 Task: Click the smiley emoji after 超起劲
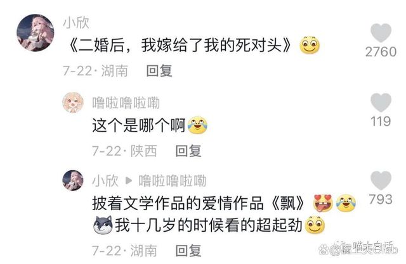pos(315,225)
